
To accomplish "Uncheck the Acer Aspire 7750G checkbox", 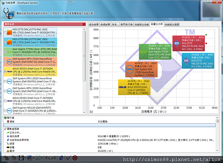I will [x=5, y=52].
